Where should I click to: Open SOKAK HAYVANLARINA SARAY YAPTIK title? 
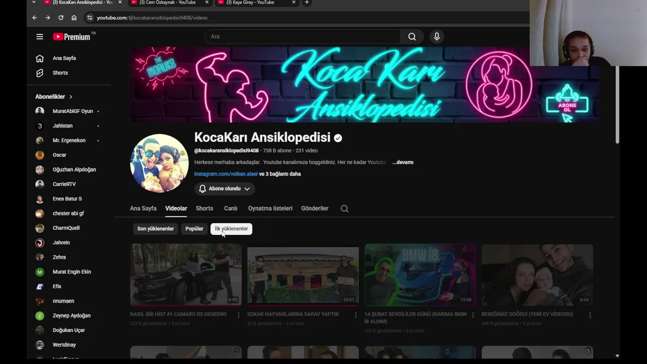[x=293, y=314]
